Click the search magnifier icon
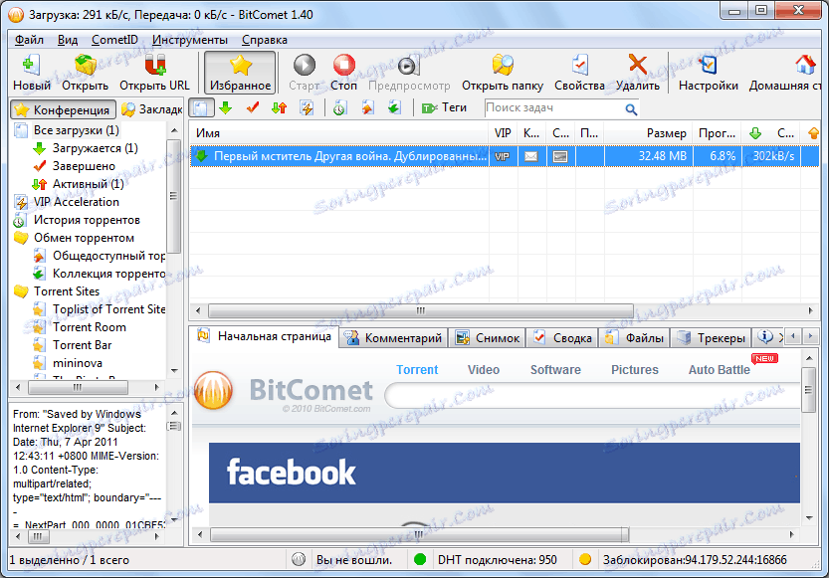Viewport: 829px width, 578px height. coord(631,109)
